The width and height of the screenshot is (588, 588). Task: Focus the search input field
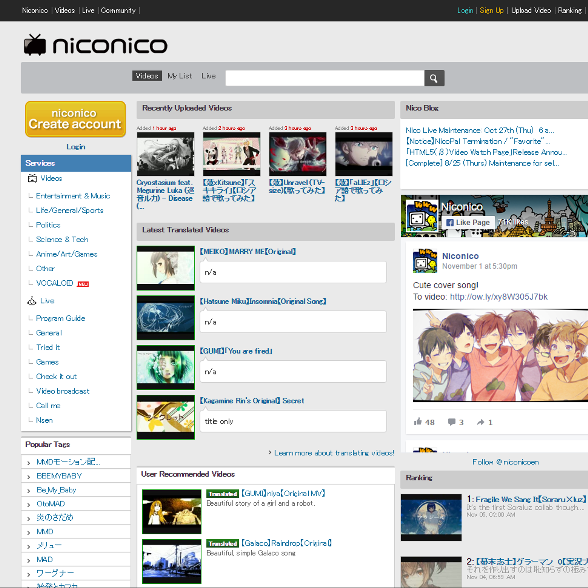point(325,78)
